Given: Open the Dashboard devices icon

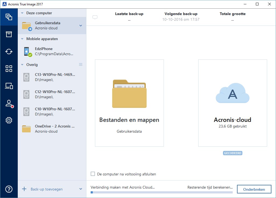Looking at the screenshot, I should tap(9, 86).
